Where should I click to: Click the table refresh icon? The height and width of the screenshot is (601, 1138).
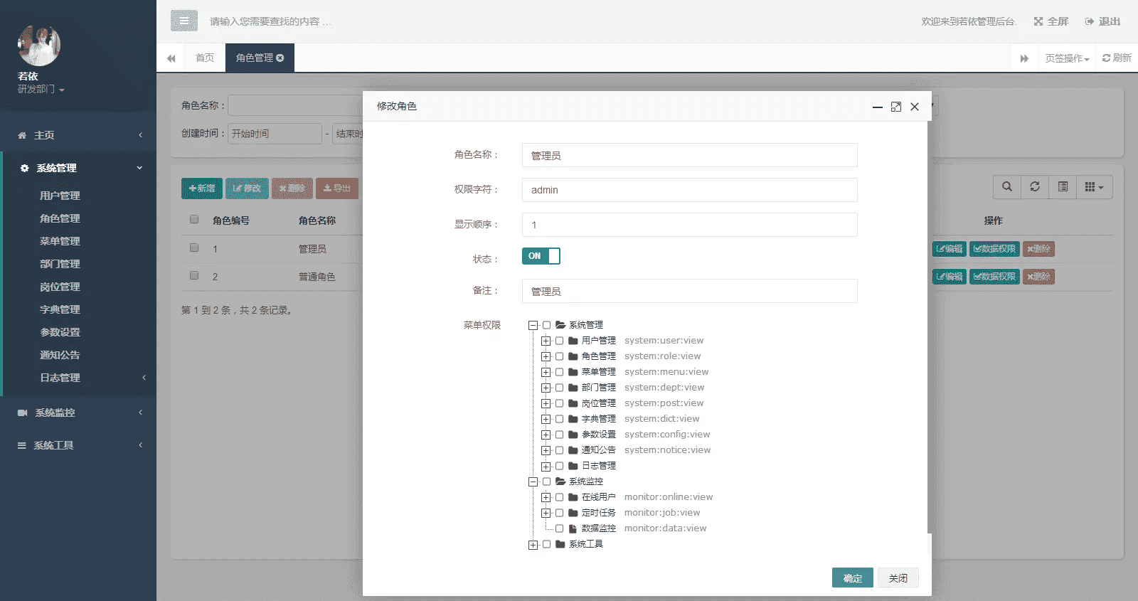pos(1035,187)
